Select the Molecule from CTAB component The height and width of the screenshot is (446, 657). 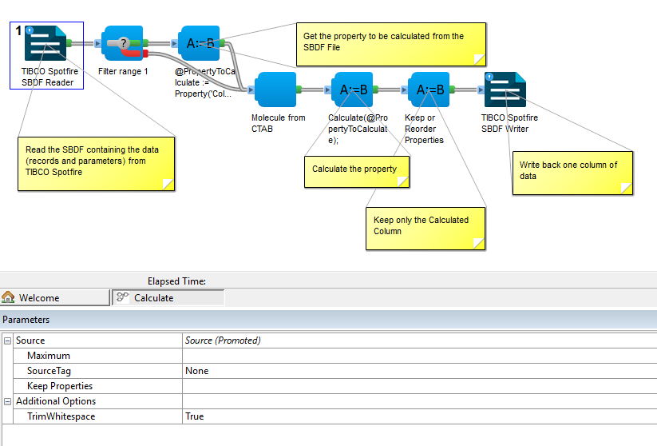[x=275, y=90]
